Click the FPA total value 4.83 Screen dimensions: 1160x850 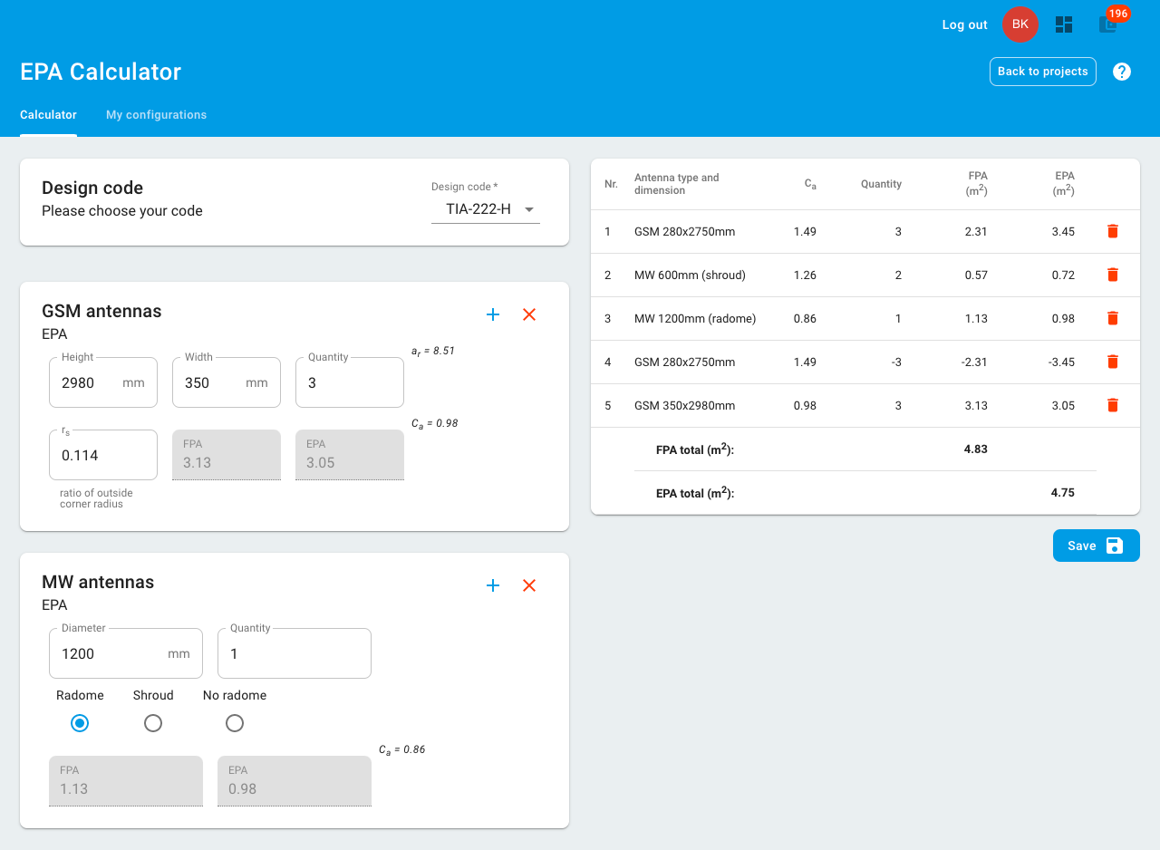click(x=976, y=449)
